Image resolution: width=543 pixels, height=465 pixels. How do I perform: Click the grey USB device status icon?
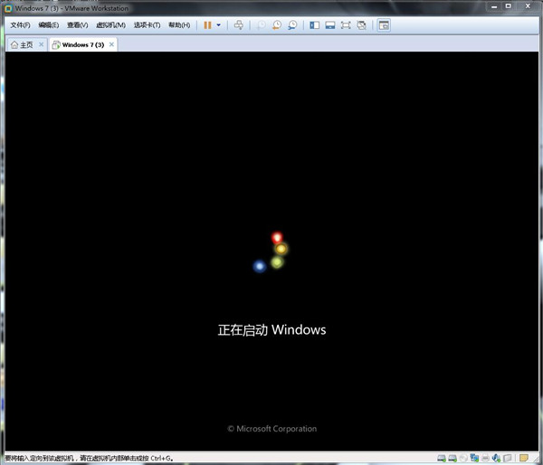[508, 459]
